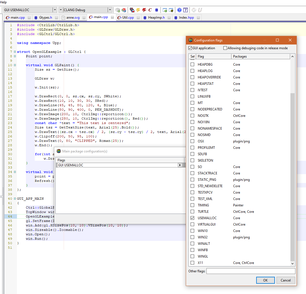Click the run icon with green arrow
The image size is (306, 294).
(x=165, y=10)
